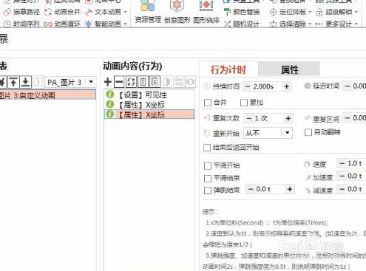
Task: Enable the 合并 checkbox
Action: (x=208, y=103)
